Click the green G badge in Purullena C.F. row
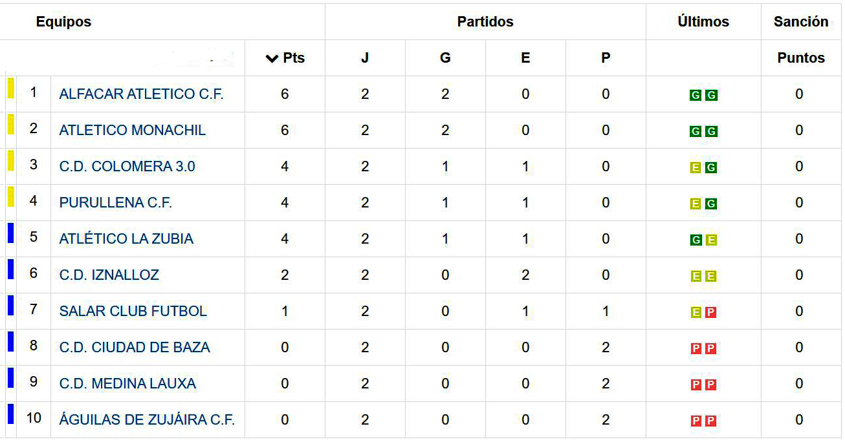 [x=711, y=204]
